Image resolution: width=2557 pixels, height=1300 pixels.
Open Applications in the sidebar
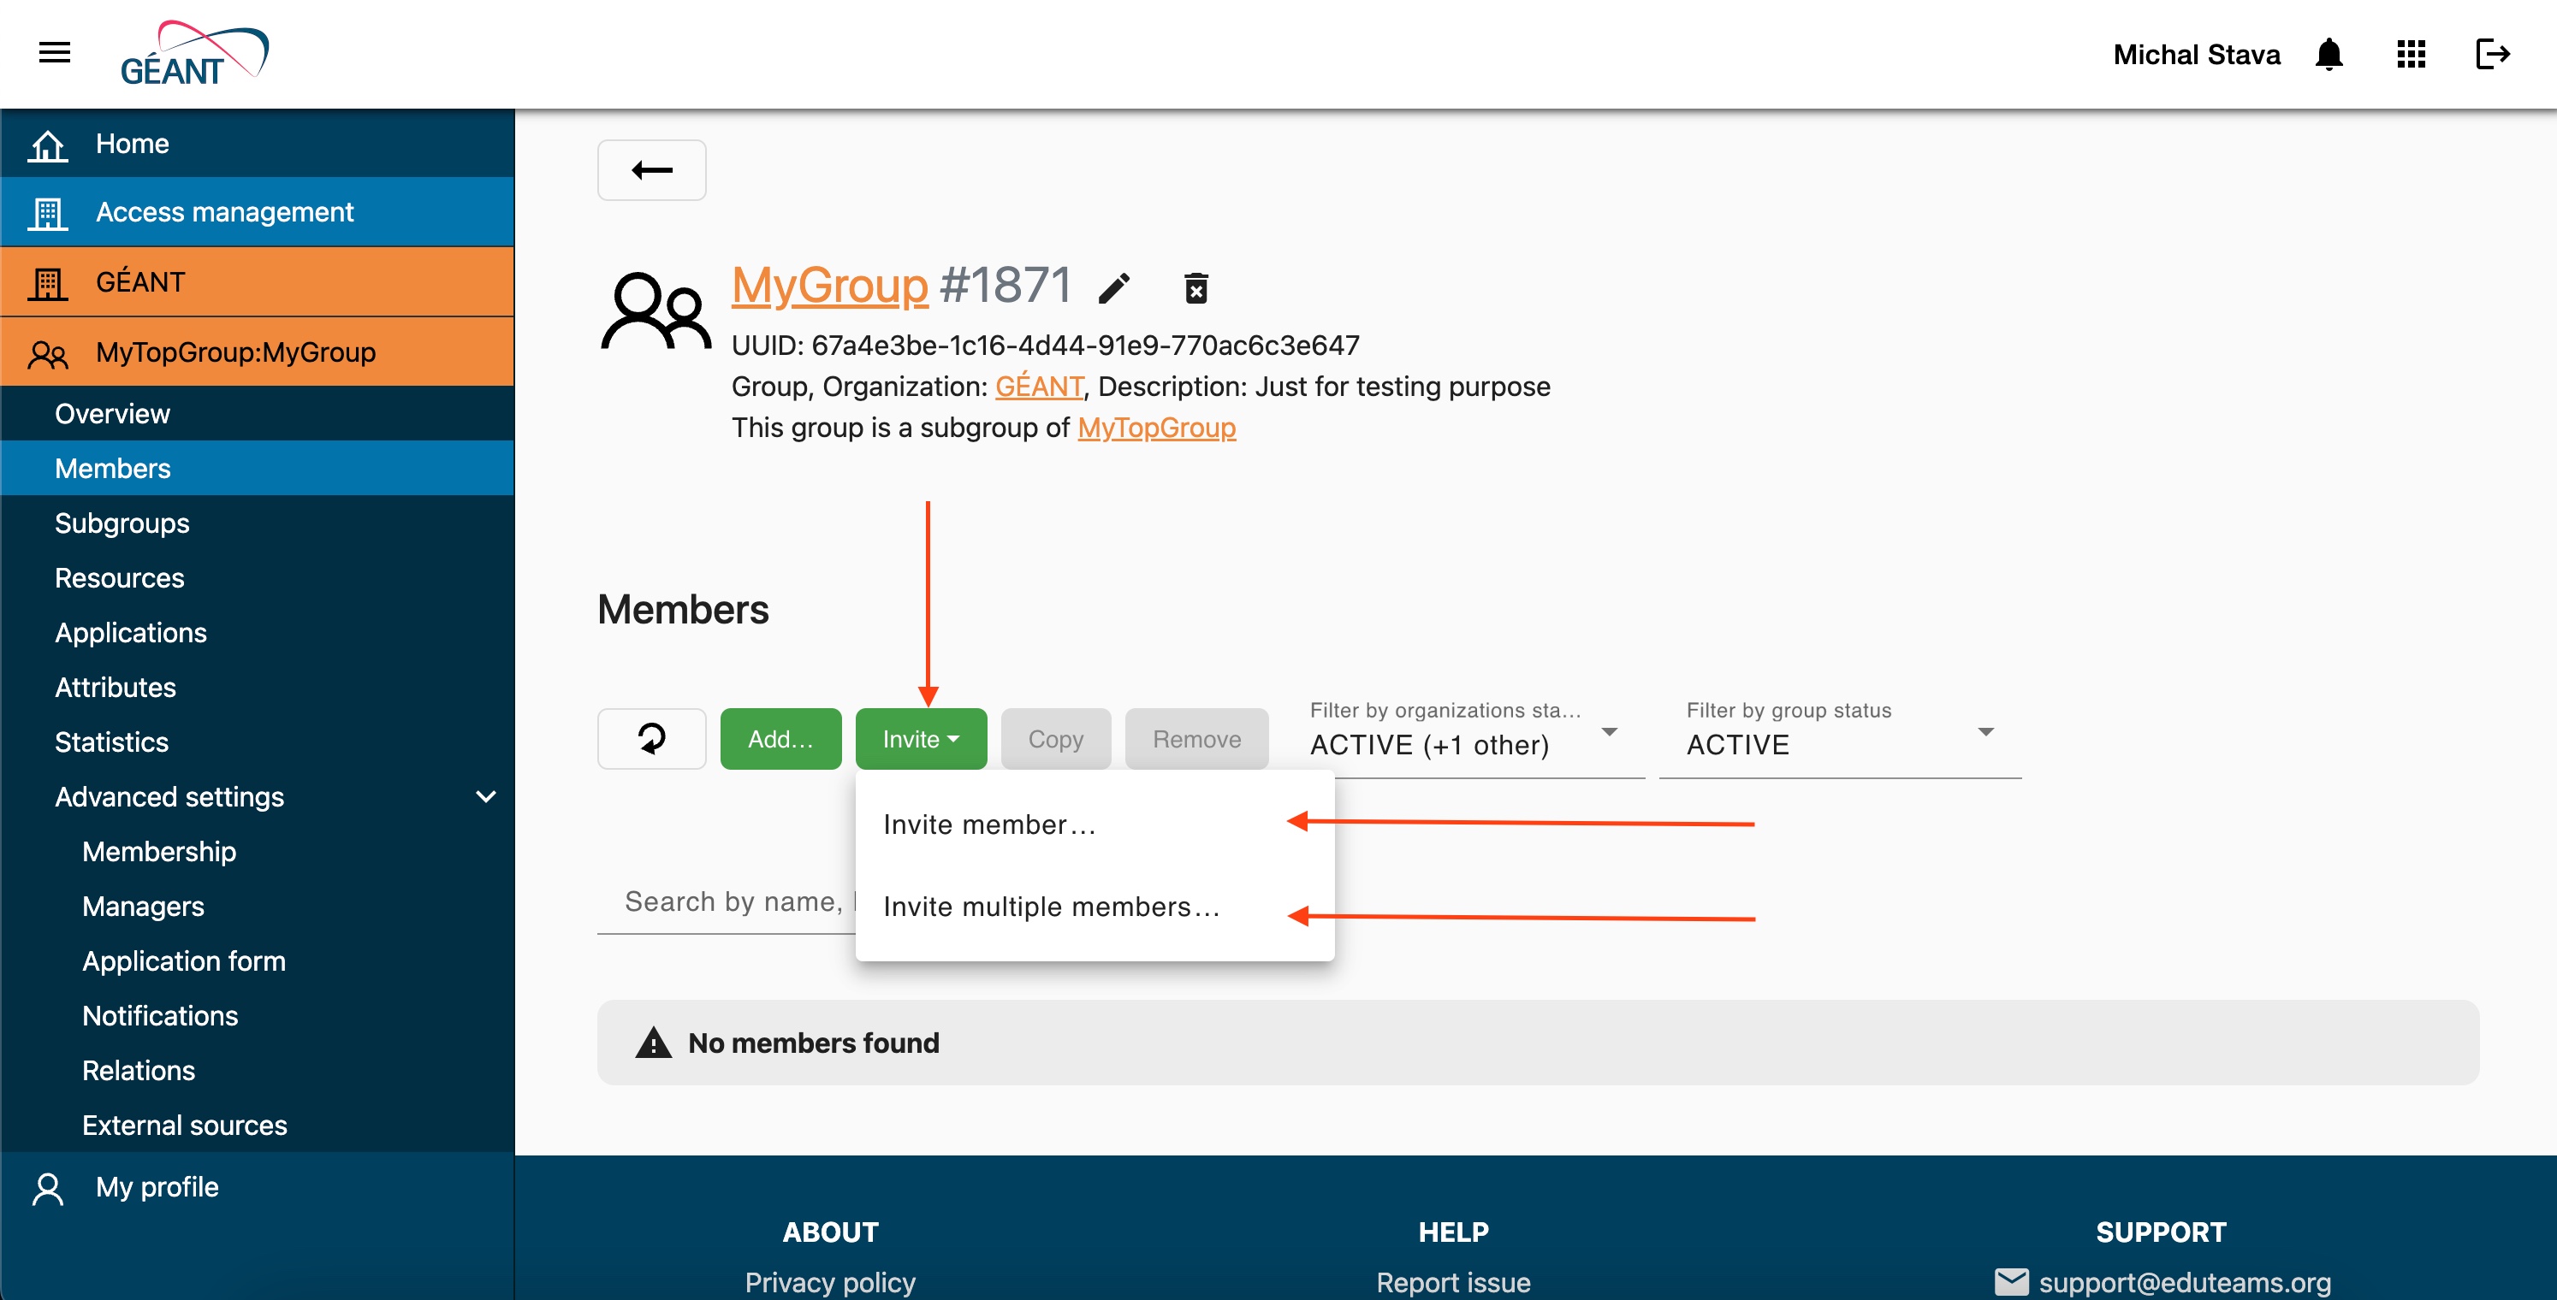coord(257,633)
